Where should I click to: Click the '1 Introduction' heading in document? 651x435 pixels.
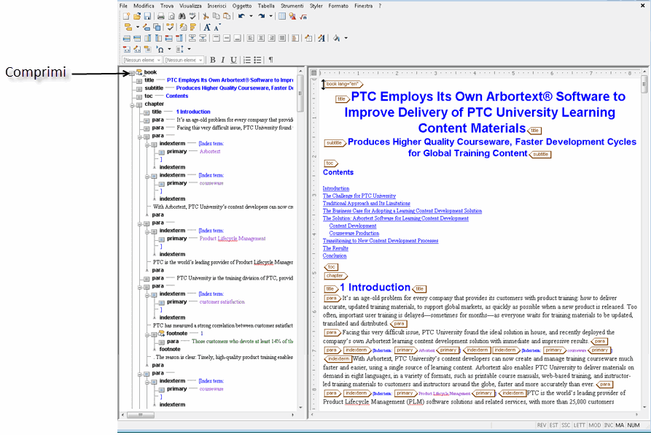point(375,287)
